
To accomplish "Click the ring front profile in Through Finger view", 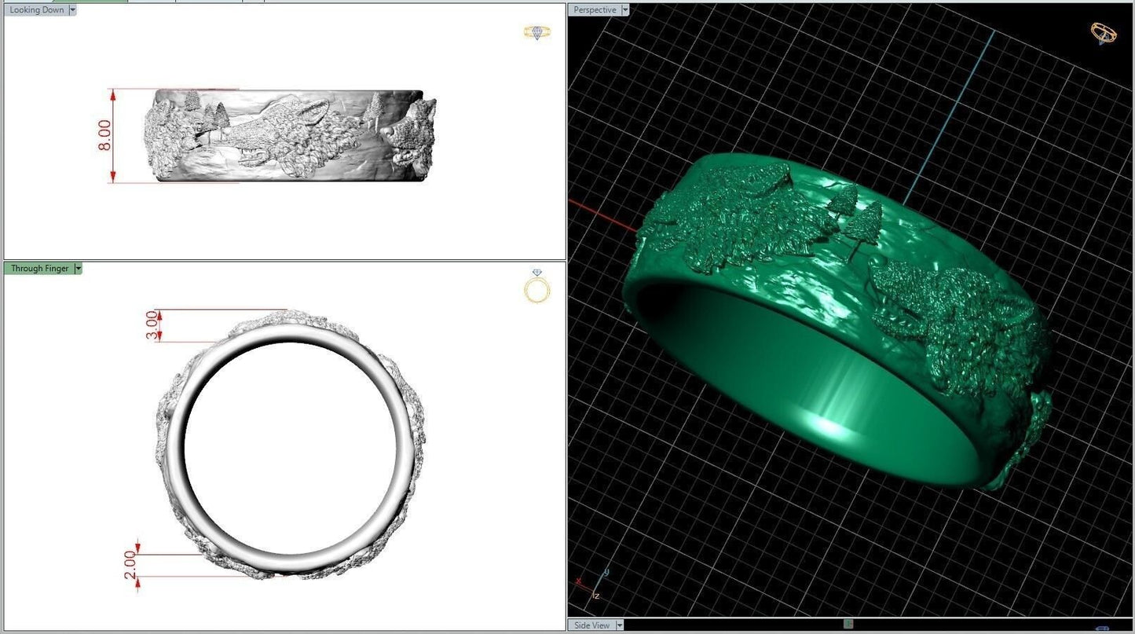I will [291, 445].
